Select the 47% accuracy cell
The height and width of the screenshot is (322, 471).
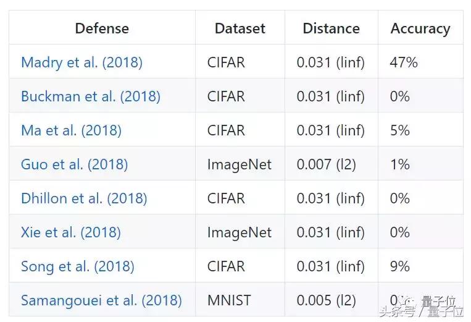pyautogui.click(x=404, y=62)
